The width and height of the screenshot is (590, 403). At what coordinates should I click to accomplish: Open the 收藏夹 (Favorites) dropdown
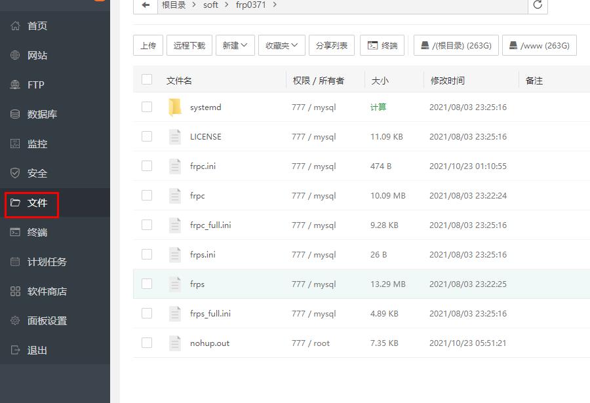coord(281,45)
